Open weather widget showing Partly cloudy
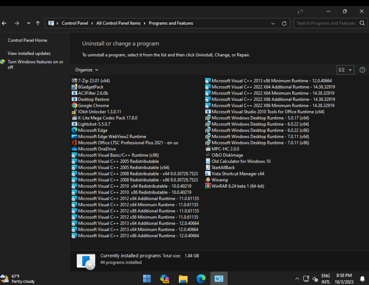This screenshot has width=369, height=285. pos(18,279)
